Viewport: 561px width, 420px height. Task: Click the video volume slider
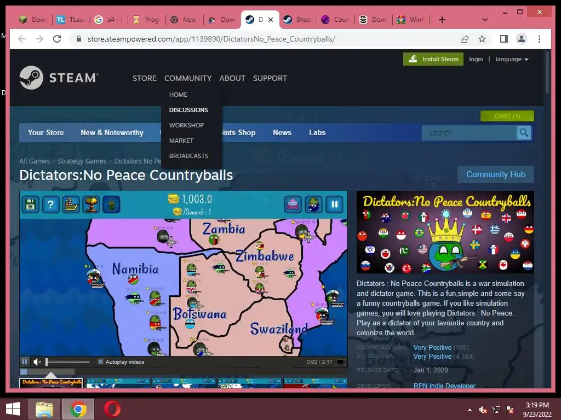coord(67,362)
